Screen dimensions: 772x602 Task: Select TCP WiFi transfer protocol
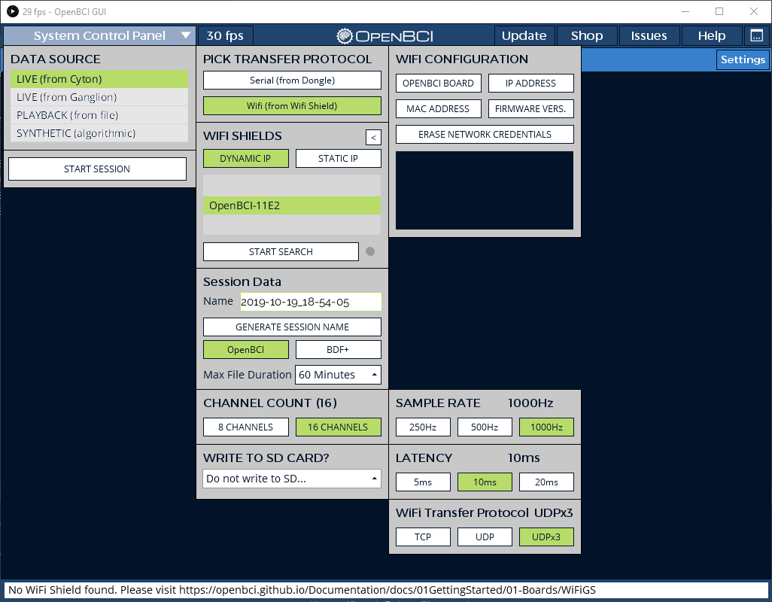coord(422,537)
